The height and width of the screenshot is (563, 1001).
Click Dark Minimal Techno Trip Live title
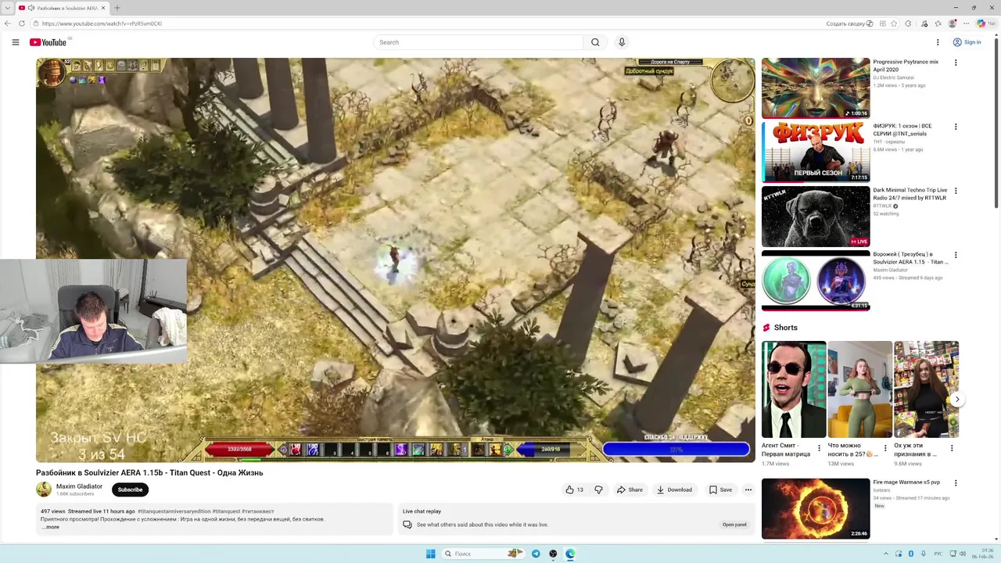[x=910, y=194]
